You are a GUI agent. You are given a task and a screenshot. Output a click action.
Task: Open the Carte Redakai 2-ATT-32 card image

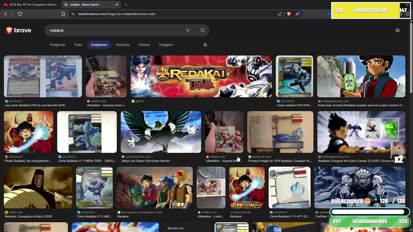pos(289,188)
